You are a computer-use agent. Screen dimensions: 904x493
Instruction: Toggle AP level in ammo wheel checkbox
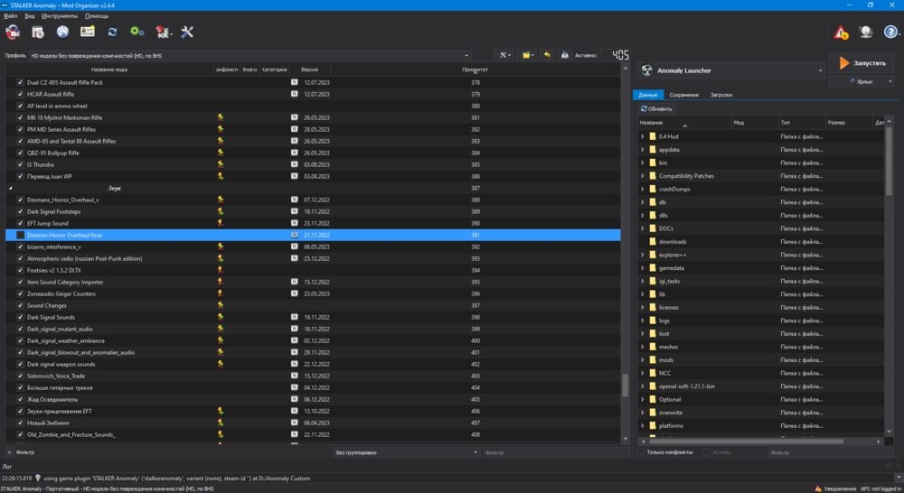click(21, 106)
